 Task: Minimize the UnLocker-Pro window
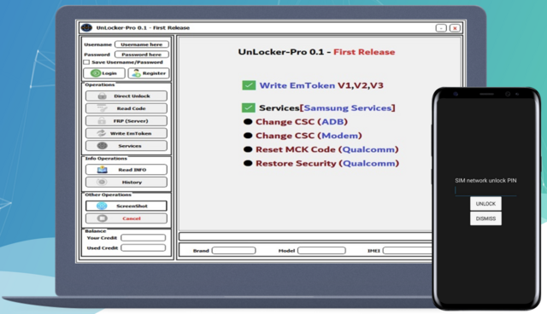click(441, 28)
